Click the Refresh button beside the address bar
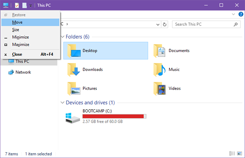 [165, 24]
